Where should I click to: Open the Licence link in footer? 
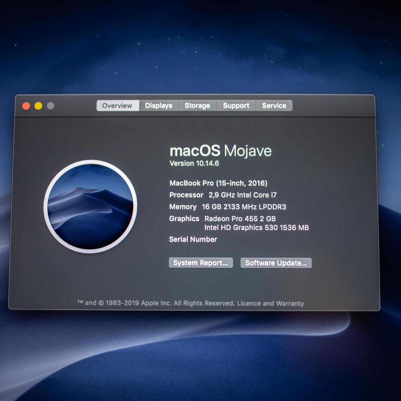coord(249,303)
